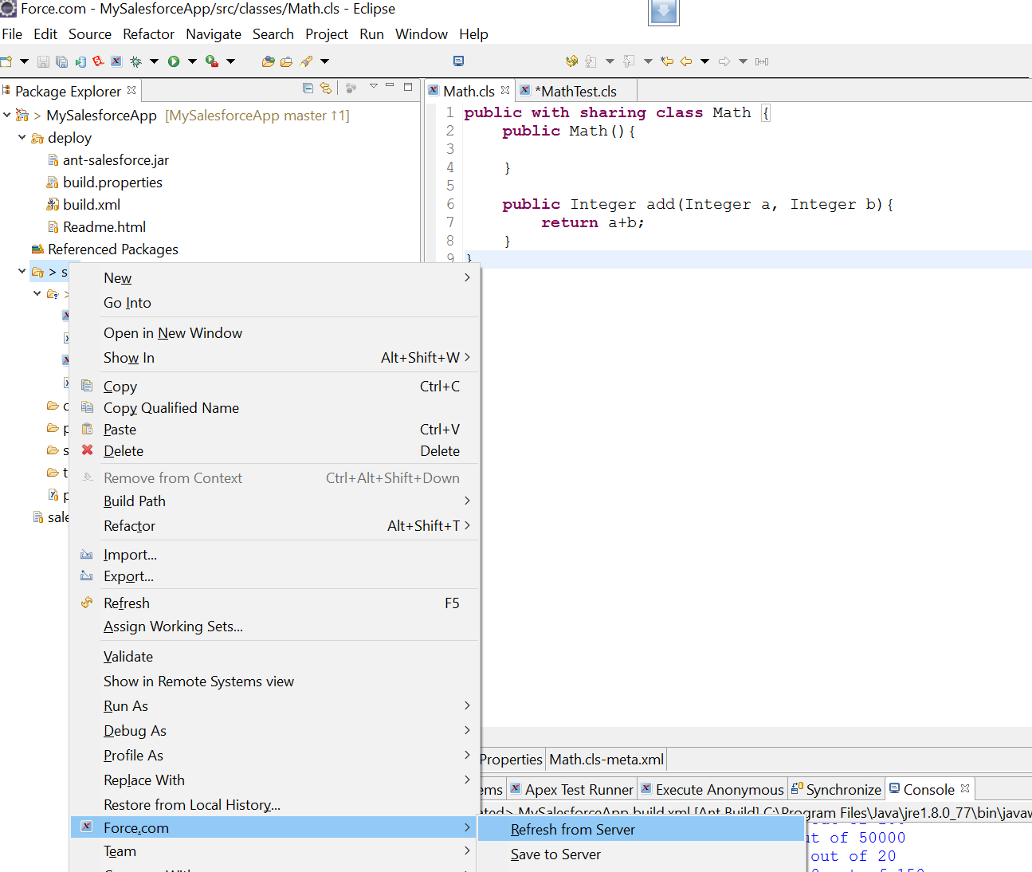The height and width of the screenshot is (872, 1032).
Task: Click the Open Type folder icon
Action: pyautogui.click(x=269, y=61)
